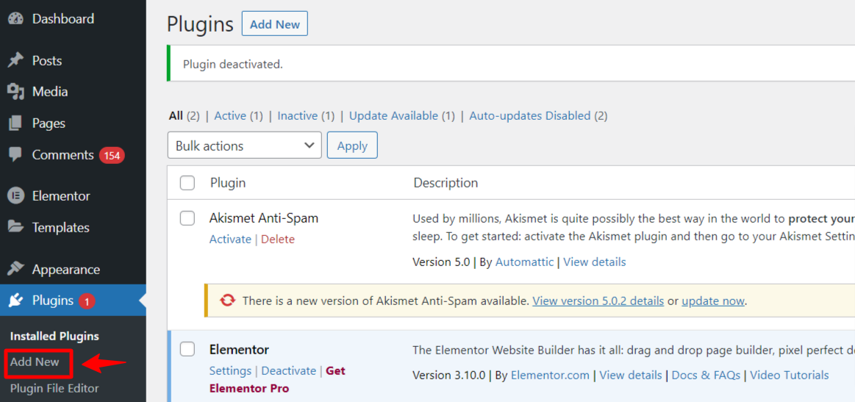Go to the Installed Plugins submenu
This screenshot has width=855, height=402.
[x=54, y=336]
